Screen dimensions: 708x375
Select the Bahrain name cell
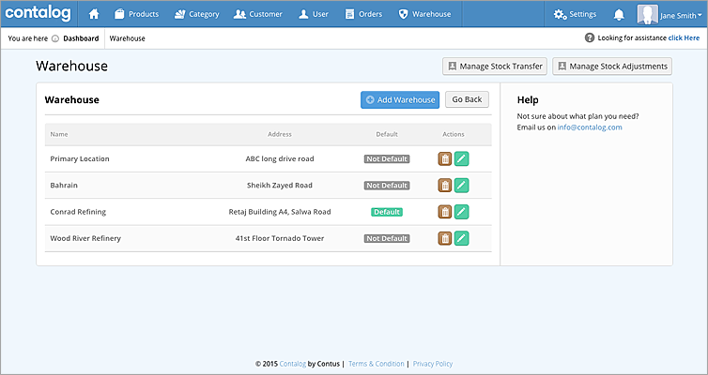click(x=64, y=186)
